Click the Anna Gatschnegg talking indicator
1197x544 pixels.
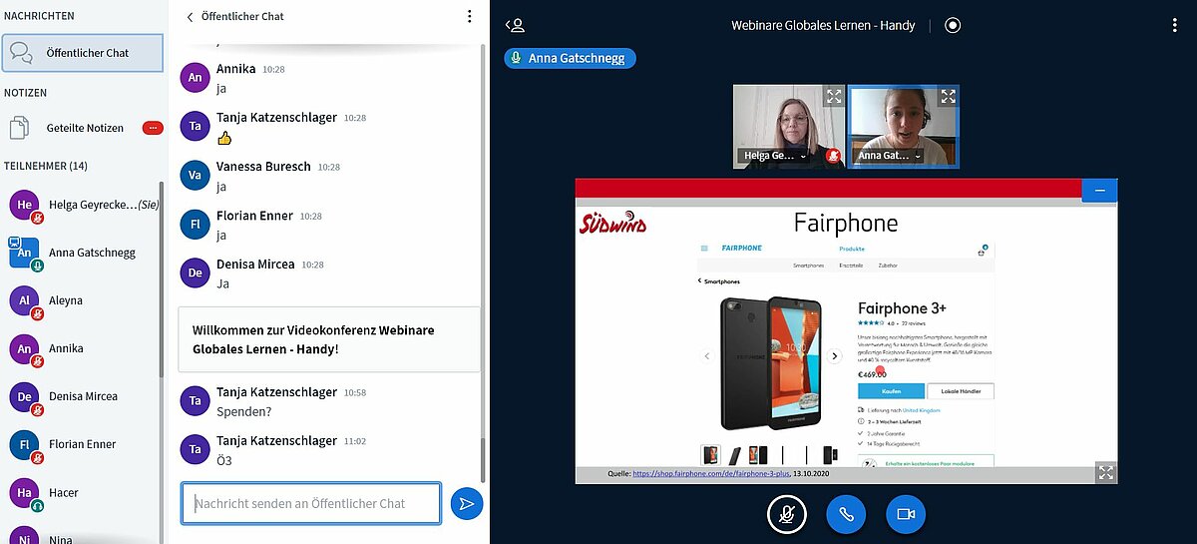pos(570,58)
